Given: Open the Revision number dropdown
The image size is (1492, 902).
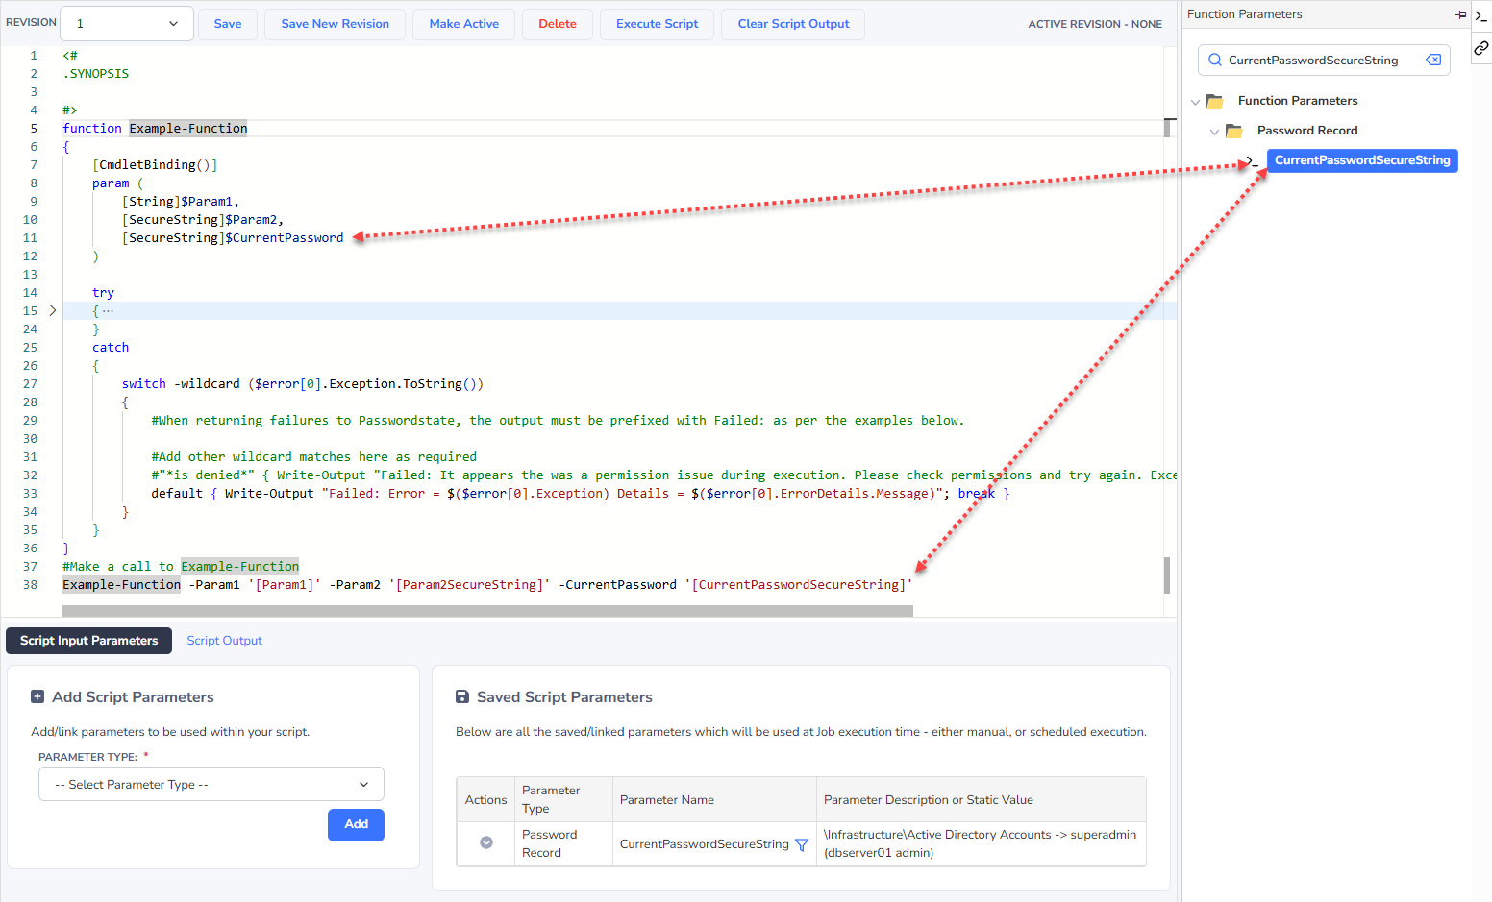Looking at the screenshot, I should (x=127, y=24).
